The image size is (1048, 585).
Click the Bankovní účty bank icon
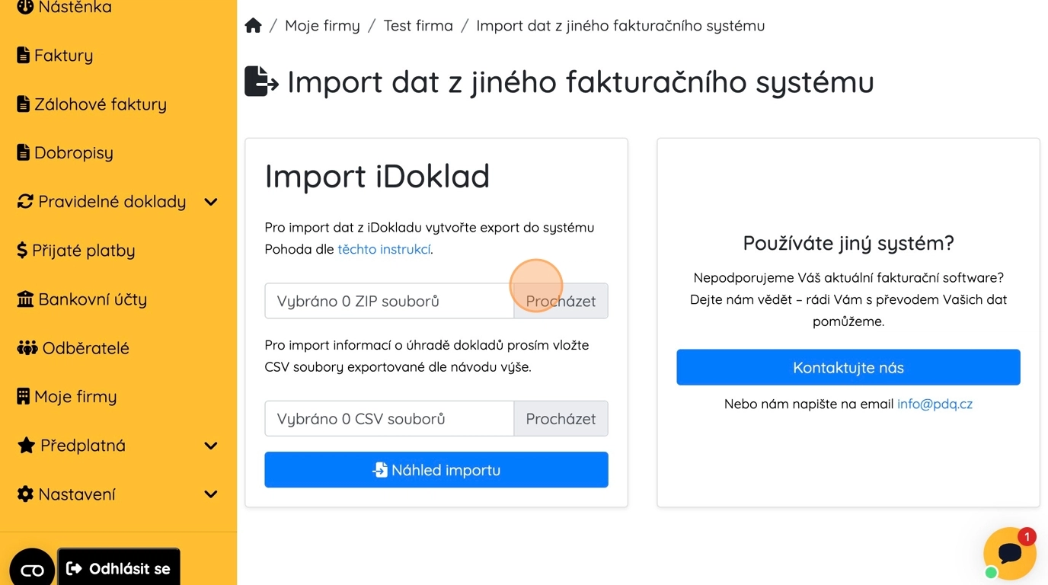pos(25,299)
